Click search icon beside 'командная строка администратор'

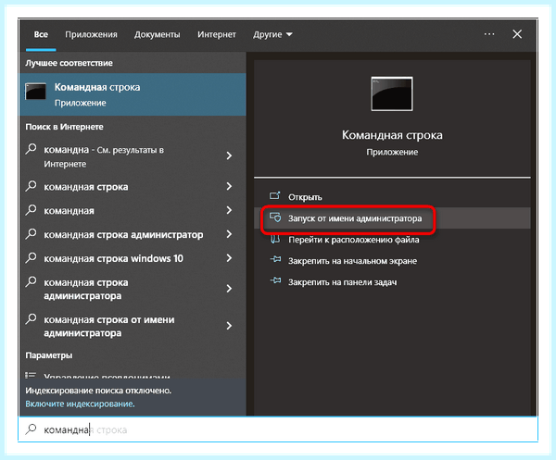coord(31,234)
